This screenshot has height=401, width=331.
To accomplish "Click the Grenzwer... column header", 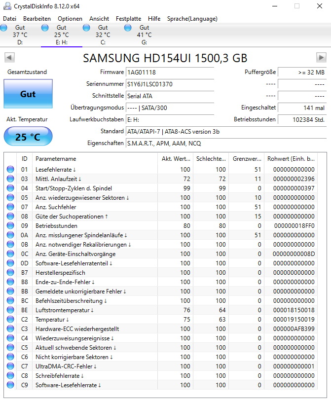I will pos(247,159).
